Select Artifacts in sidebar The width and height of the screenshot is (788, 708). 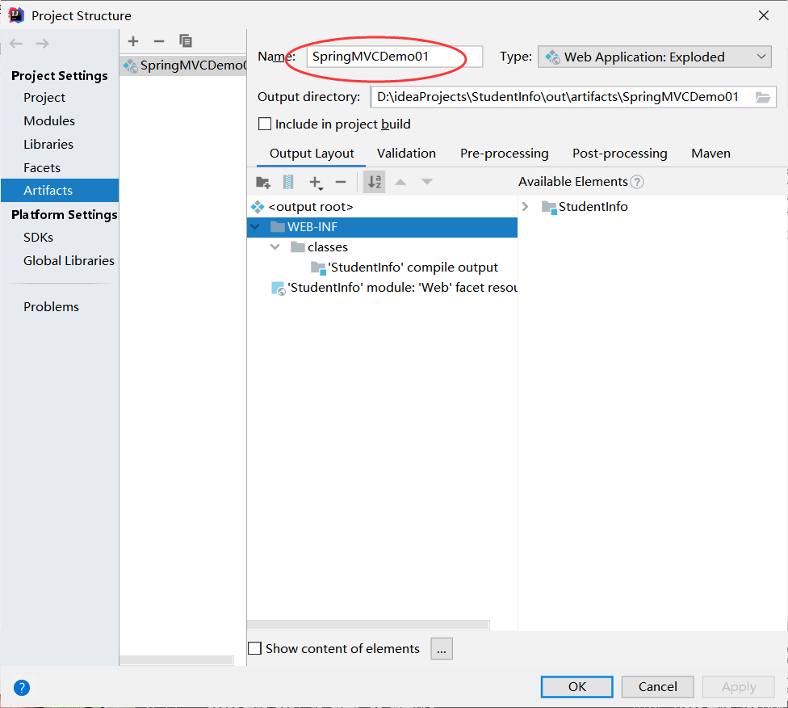click(x=60, y=190)
